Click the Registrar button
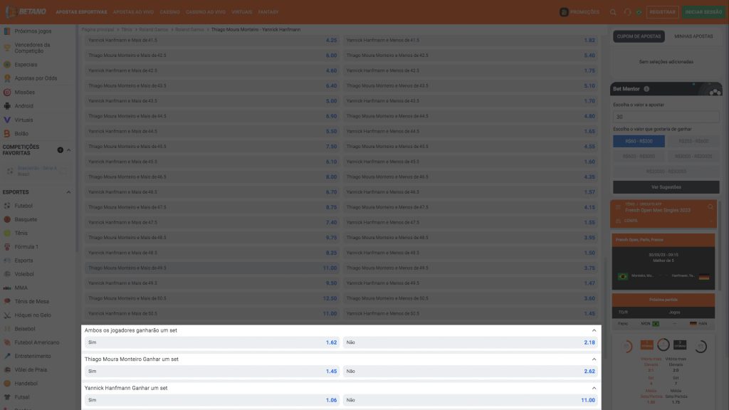Viewport: 729px width, 410px height. coord(663,12)
